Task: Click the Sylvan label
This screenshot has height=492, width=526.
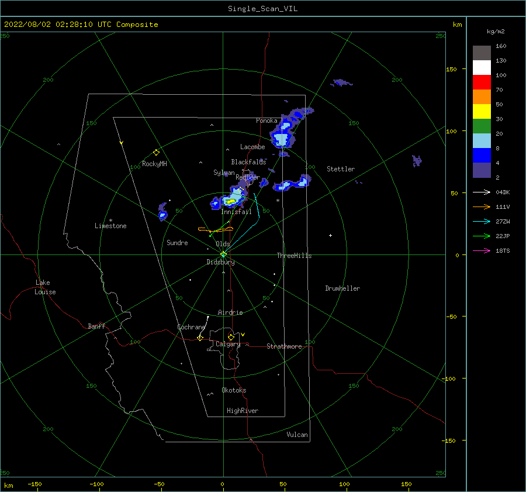Action: click(224, 173)
